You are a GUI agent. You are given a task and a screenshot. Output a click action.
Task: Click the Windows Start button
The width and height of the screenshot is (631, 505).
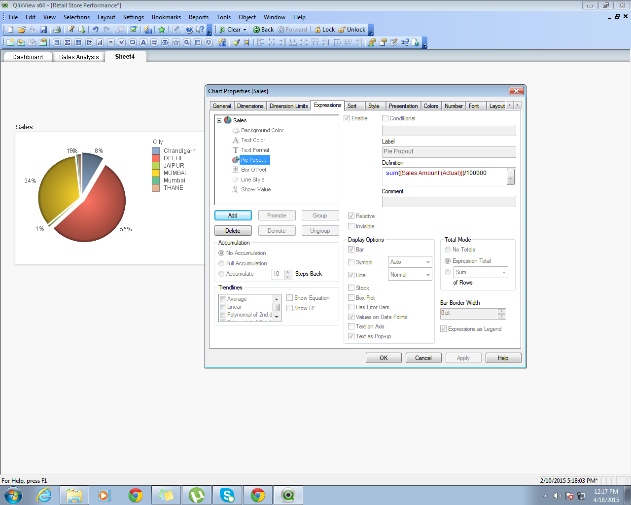coord(13,495)
